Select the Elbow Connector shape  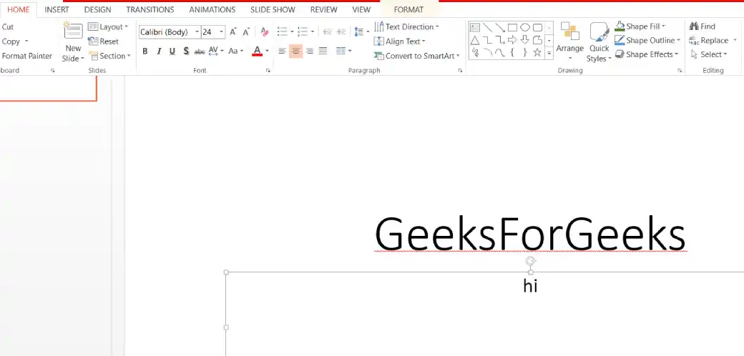tap(487, 40)
